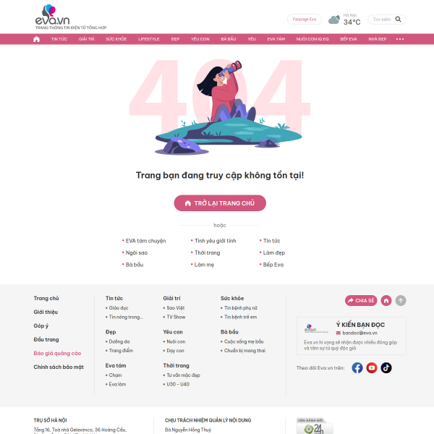Open SỨC KHỎE menu item
Screen dimensions: 434x434
(116, 39)
